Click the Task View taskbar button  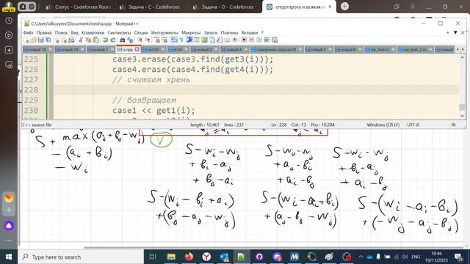[x=153, y=257]
